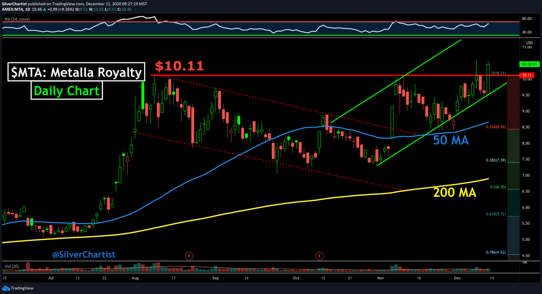
Task: Open the TradingView logo at bottom left
Action: [18, 288]
